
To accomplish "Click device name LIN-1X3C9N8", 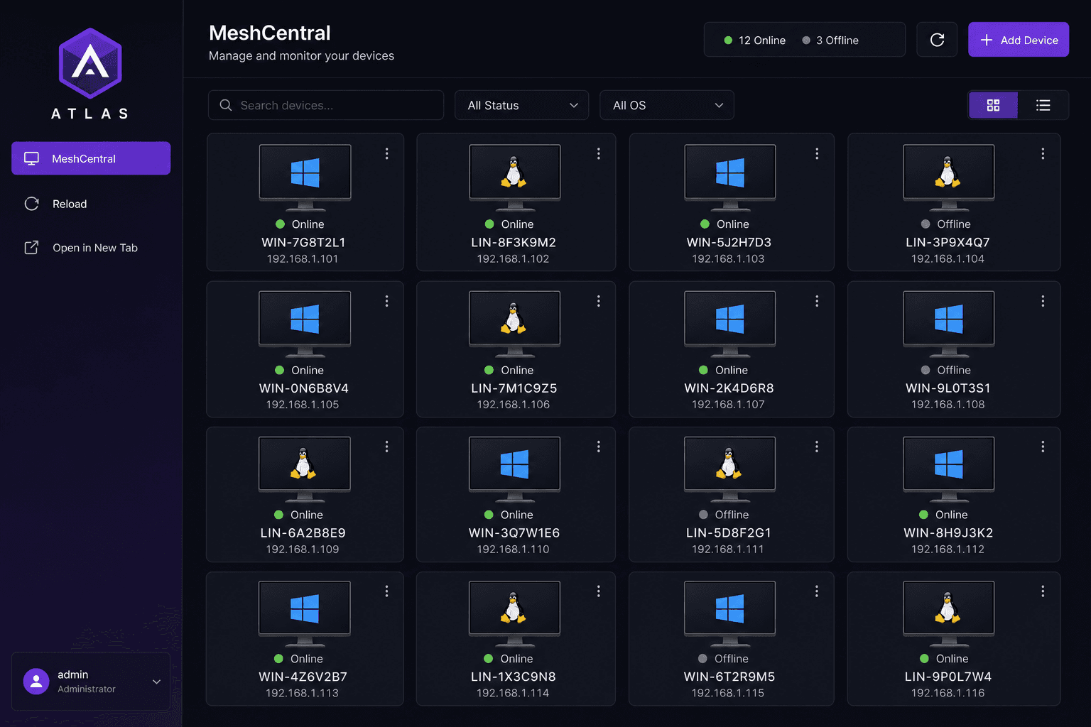I will pos(514,677).
